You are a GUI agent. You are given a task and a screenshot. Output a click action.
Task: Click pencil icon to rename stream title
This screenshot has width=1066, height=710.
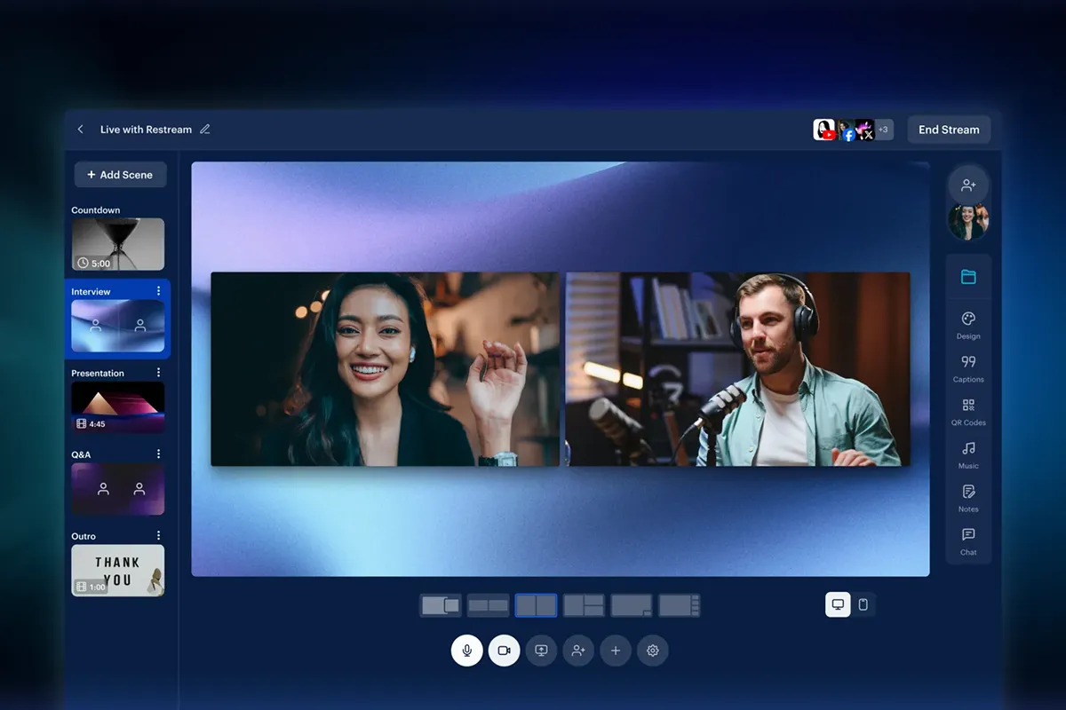(x=205, y=130)
